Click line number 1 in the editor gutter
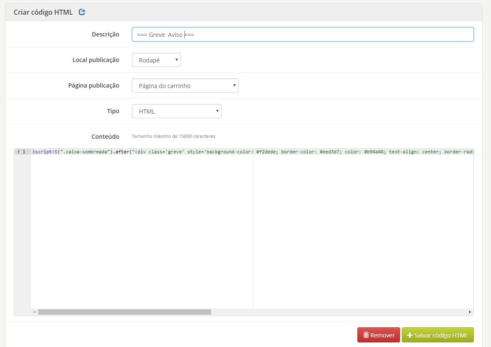491x347 pixels. coord(24,152)
